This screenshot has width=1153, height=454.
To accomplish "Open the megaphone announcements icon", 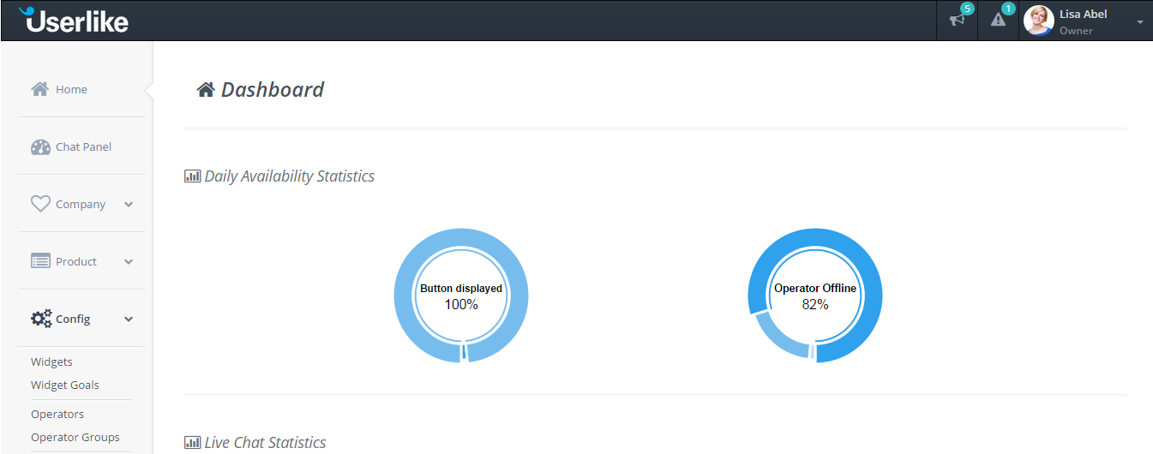I will pyautogui.click(x=957, y=20).
